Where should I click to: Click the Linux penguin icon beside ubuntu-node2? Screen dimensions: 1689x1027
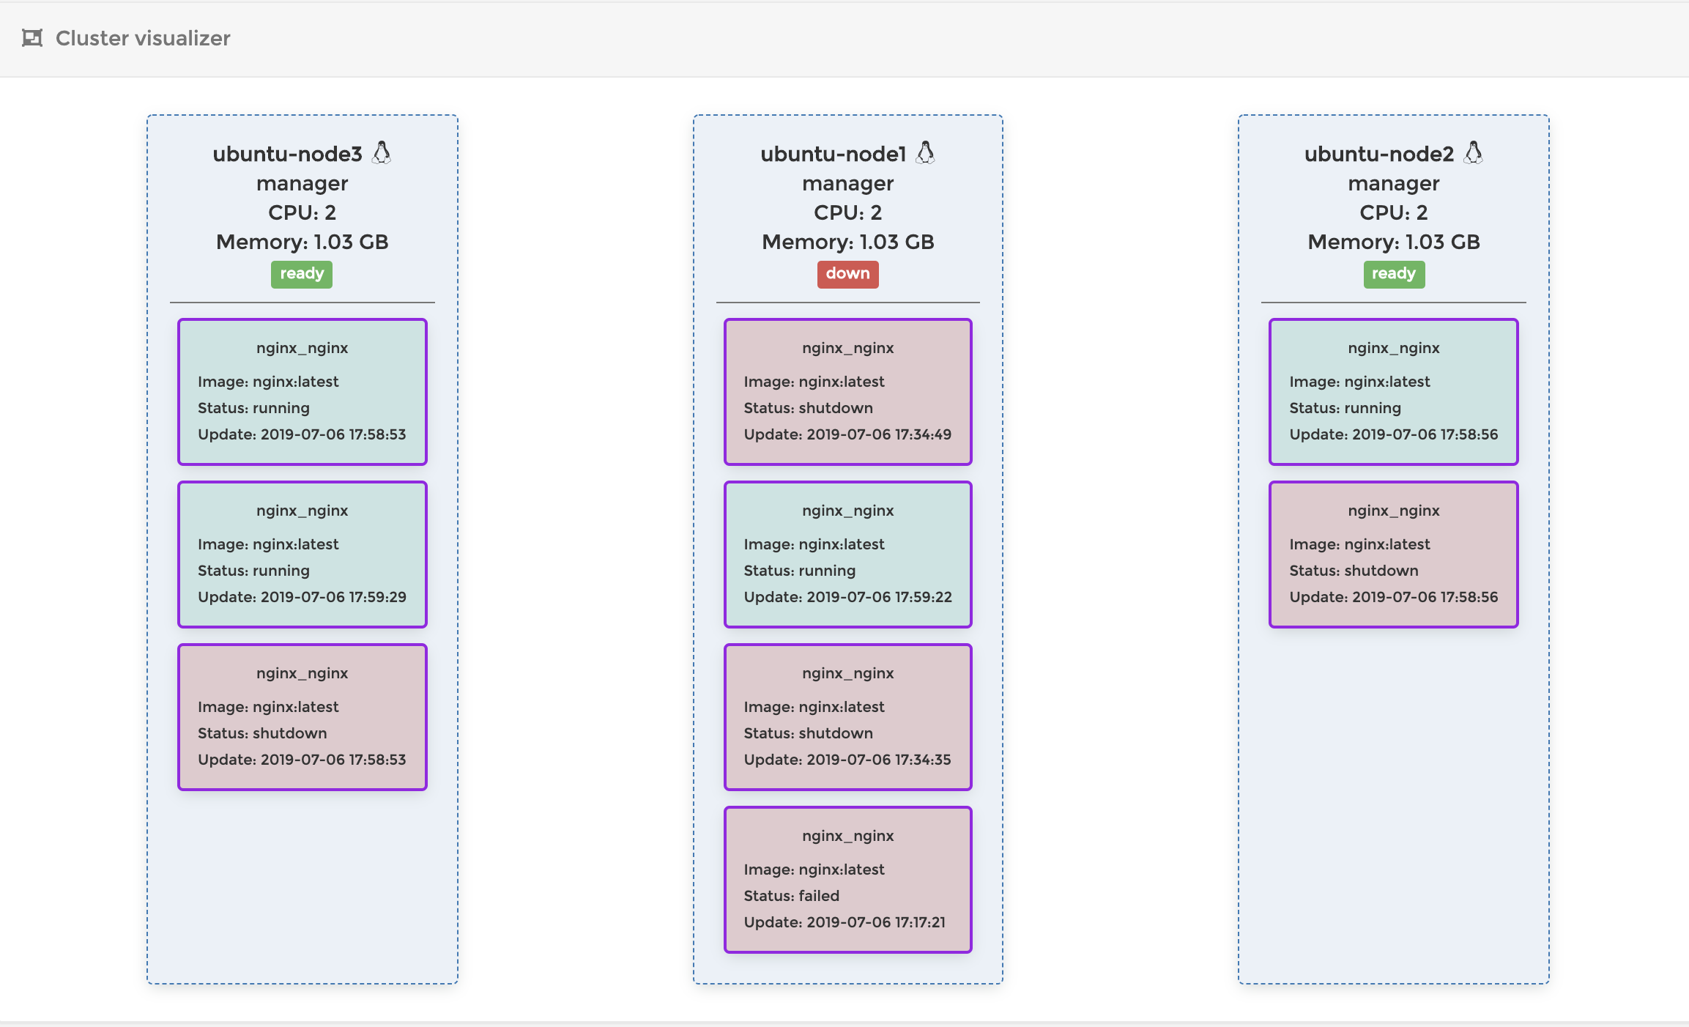point(1473,153)
